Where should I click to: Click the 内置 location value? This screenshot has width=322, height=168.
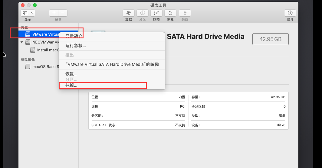click(x=182, y=97)
